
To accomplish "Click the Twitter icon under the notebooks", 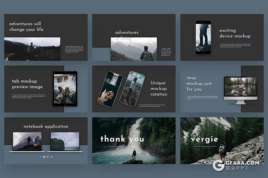I will click(44, 157).
